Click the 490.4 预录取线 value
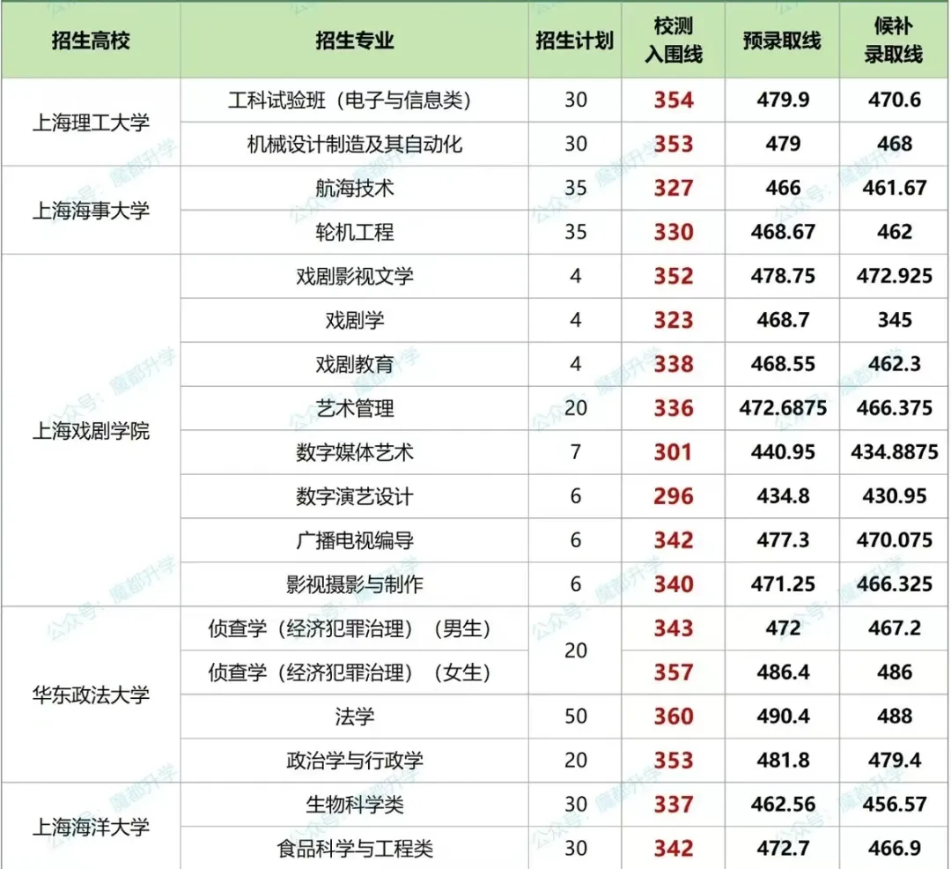Screen dimensions: 951x869 coord(783,717)
